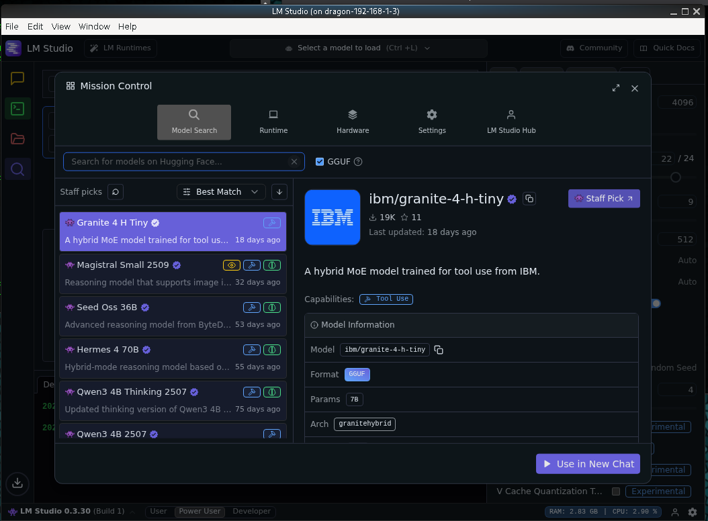Switch to the Hardware tab
The image size is (708, 521).
(x=353, y=122)
